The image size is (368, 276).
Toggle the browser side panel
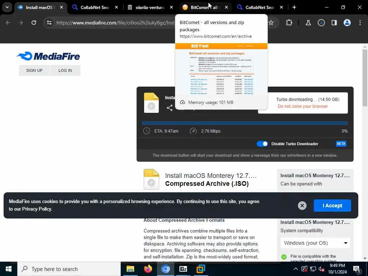(334, 23)
